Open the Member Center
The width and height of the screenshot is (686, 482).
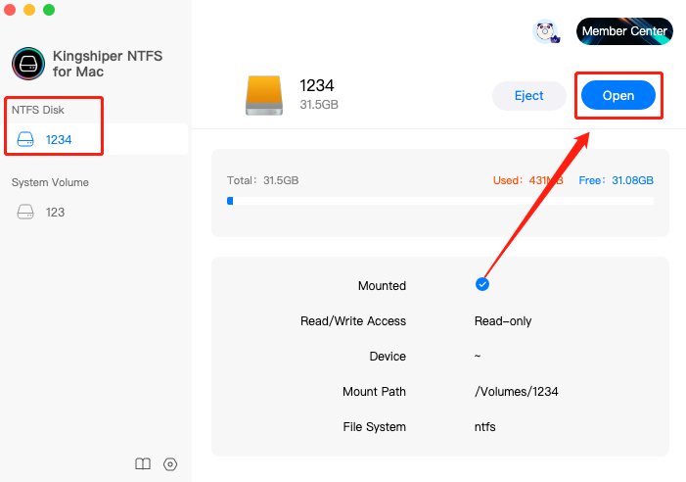pyautogui.click(x=624, y=31)
